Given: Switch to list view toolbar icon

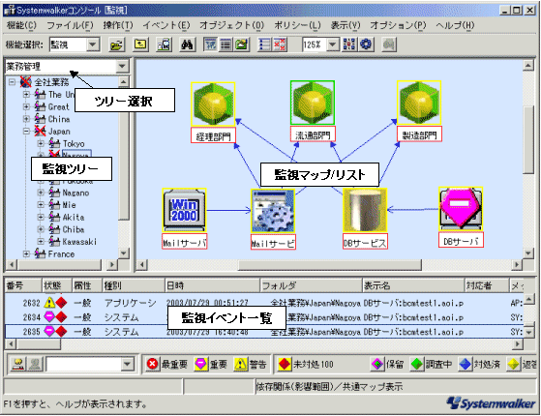Looking at the screenshot, I should point(226,45).
